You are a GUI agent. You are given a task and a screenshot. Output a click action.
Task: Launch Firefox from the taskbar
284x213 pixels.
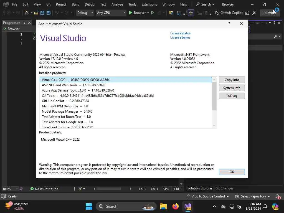point(175,206)
